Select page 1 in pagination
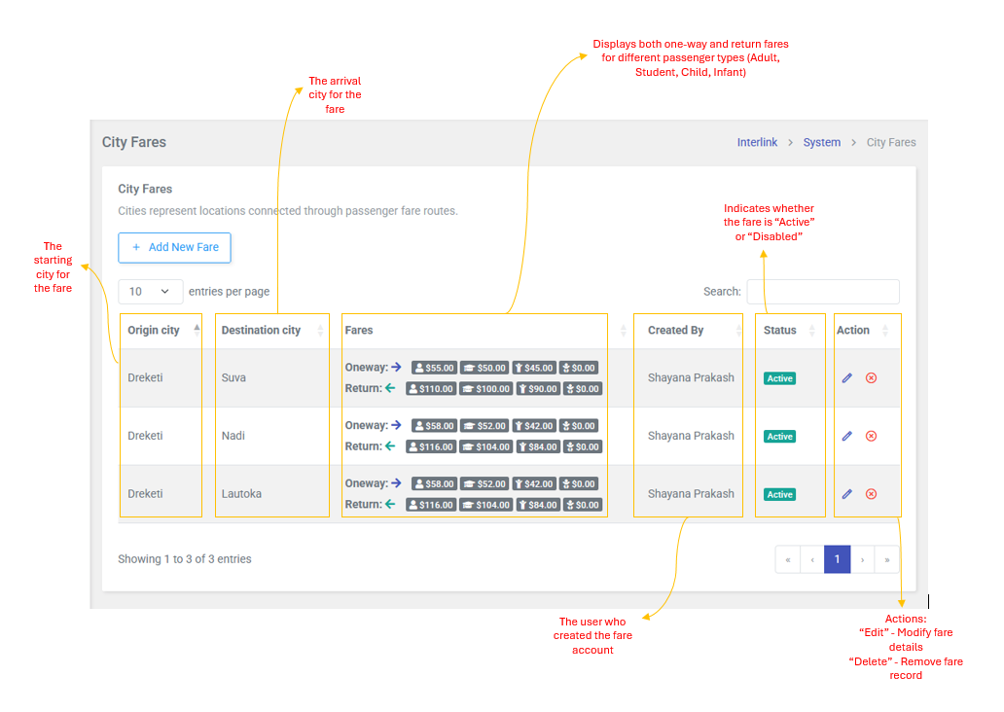This screenshot has height=712, width=1004. [837, 559]
